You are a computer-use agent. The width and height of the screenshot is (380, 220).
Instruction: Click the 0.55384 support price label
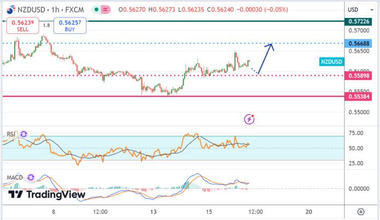359,96
